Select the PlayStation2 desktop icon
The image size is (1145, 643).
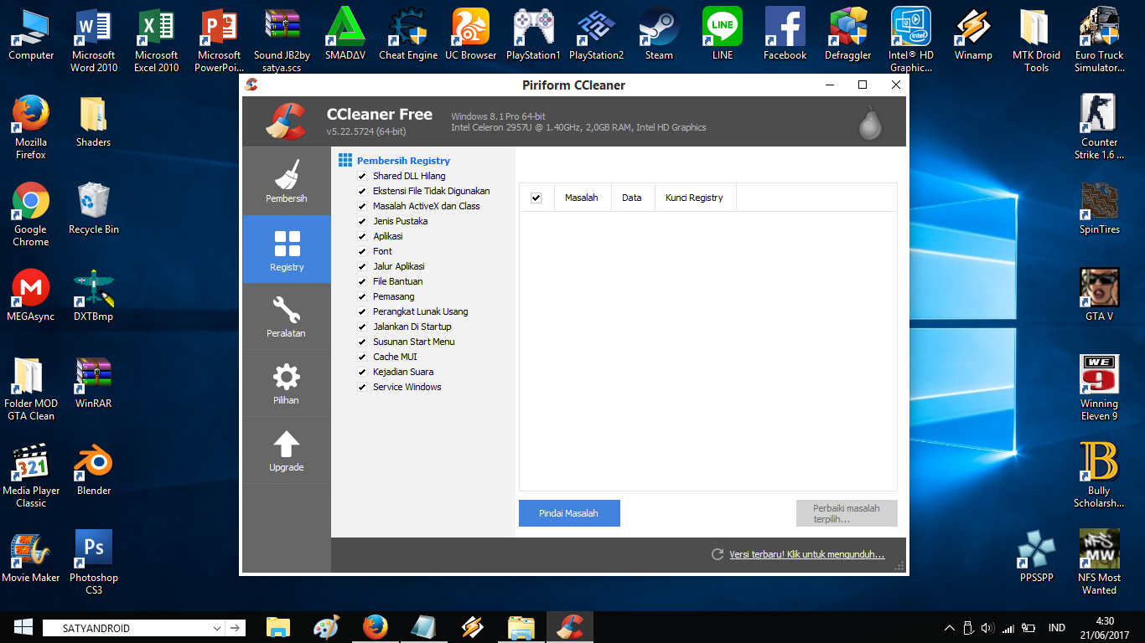point(597,35)
